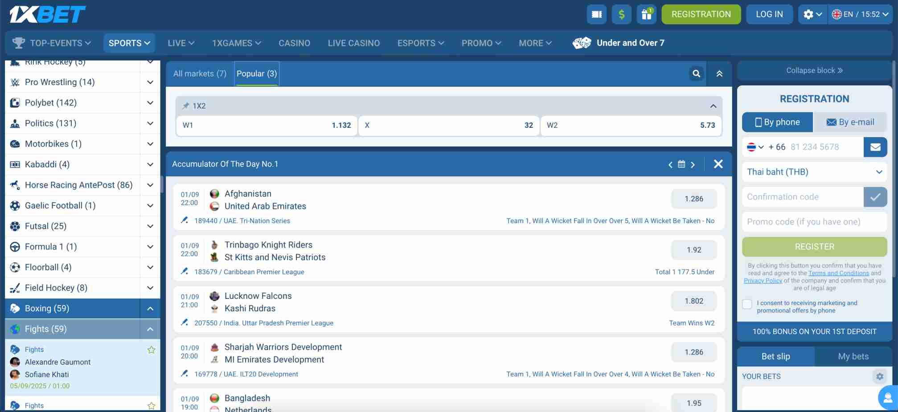Collapse the Boxing category chevron
Screen dimensions: 898x412
click(x=150, y=308)
